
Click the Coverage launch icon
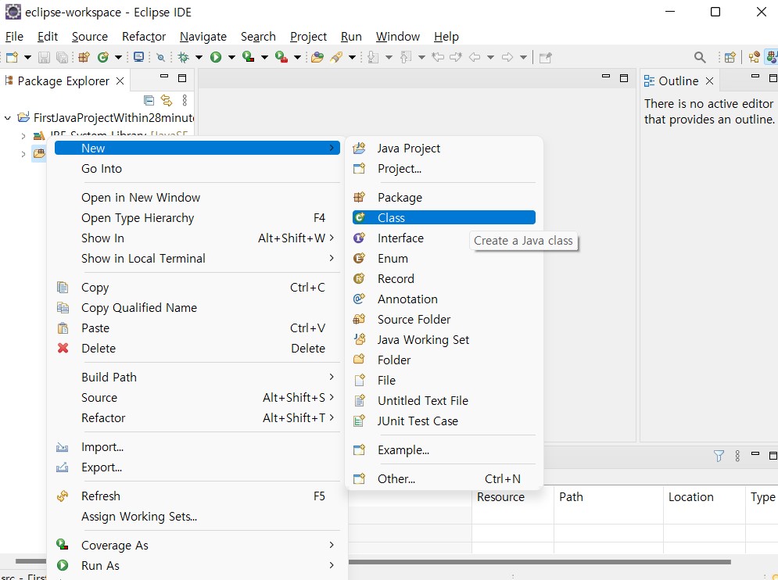click(248, 57)
